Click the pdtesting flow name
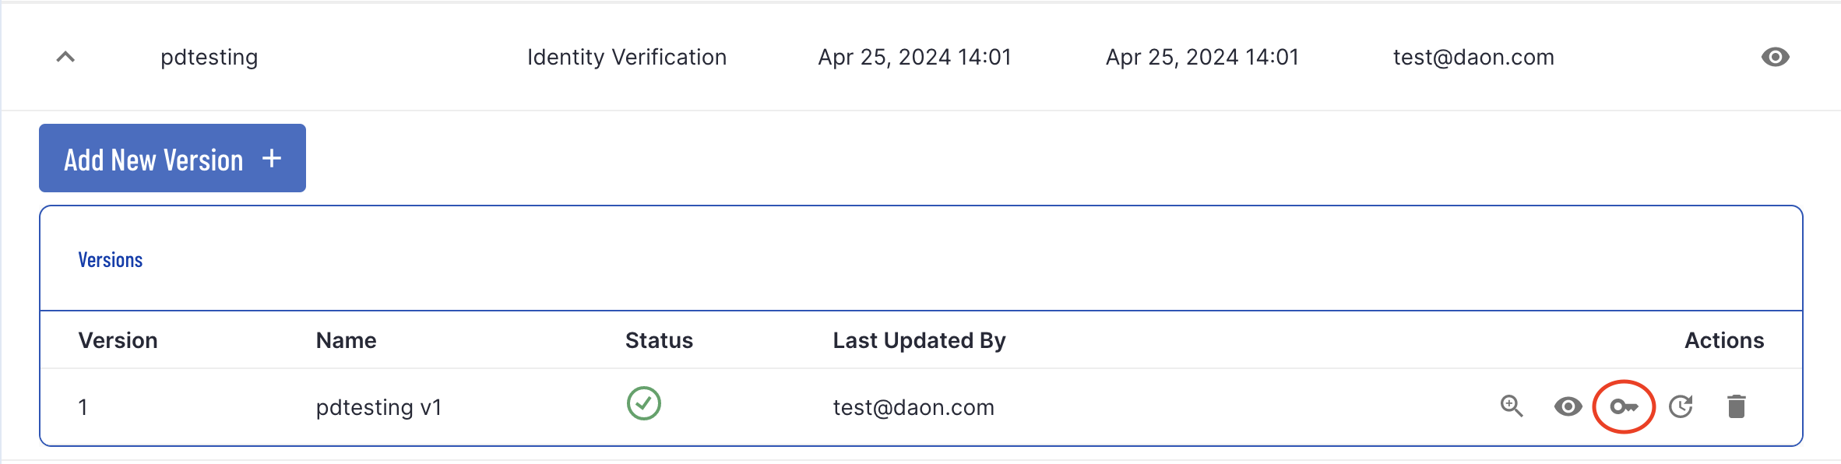 (x=209, y=57)
